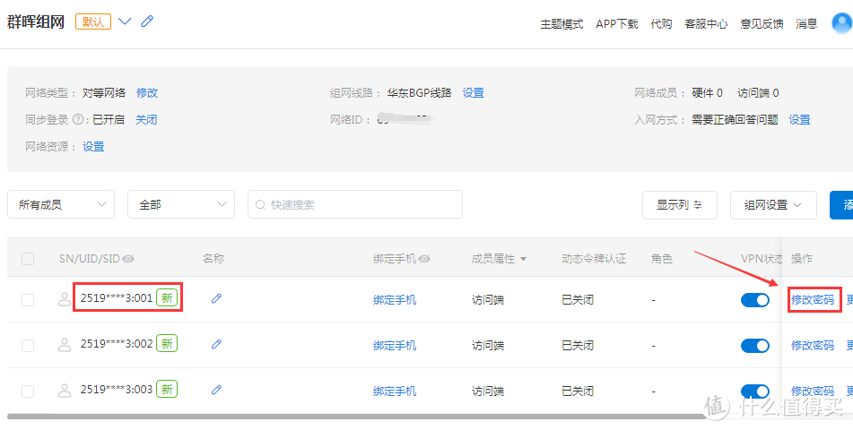Click the horizontal scrollbar under the table
The width and height of the screenshot is (853, 430).
click(356, 417)
